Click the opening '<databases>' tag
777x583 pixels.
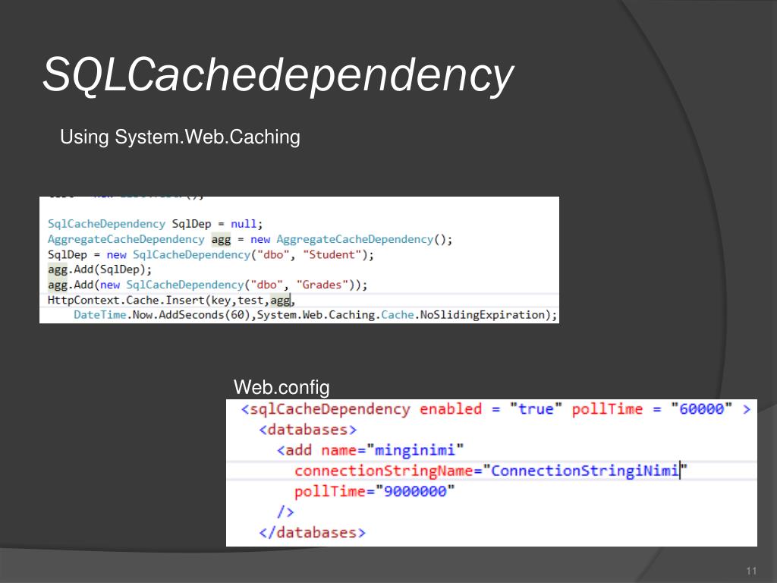(308, 430)
